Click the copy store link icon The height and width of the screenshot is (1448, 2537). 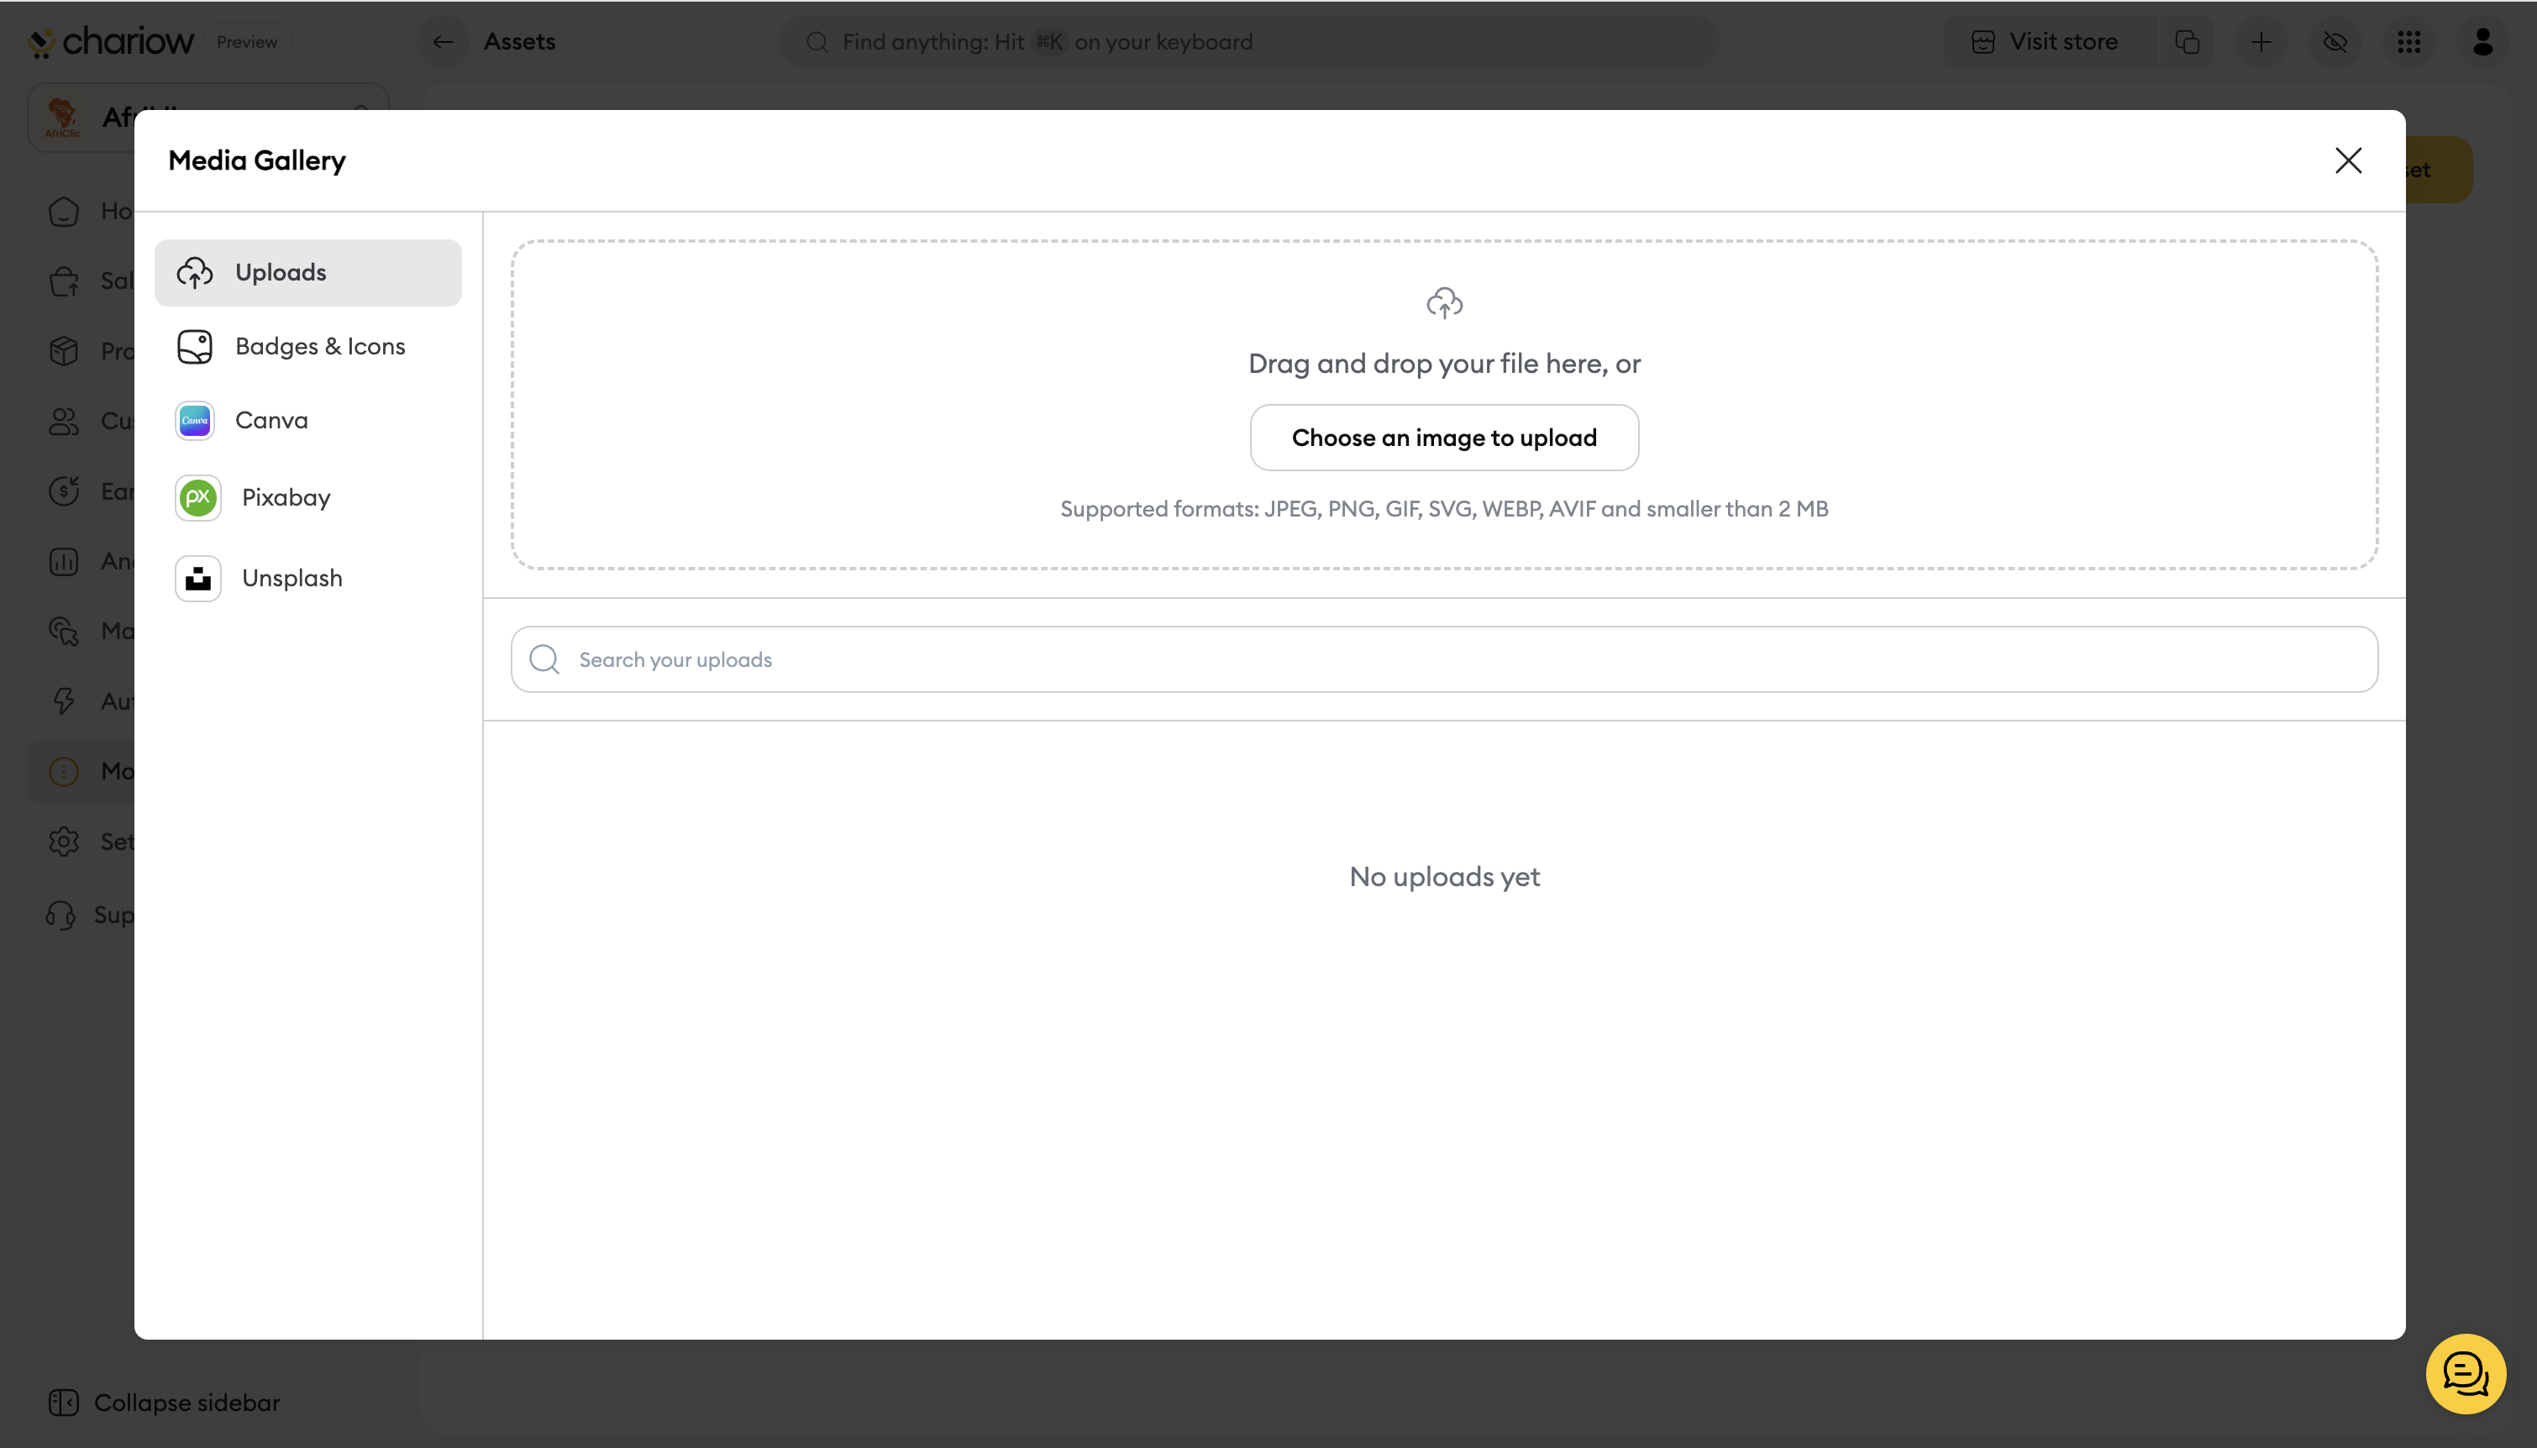(x=2187, y=42)
